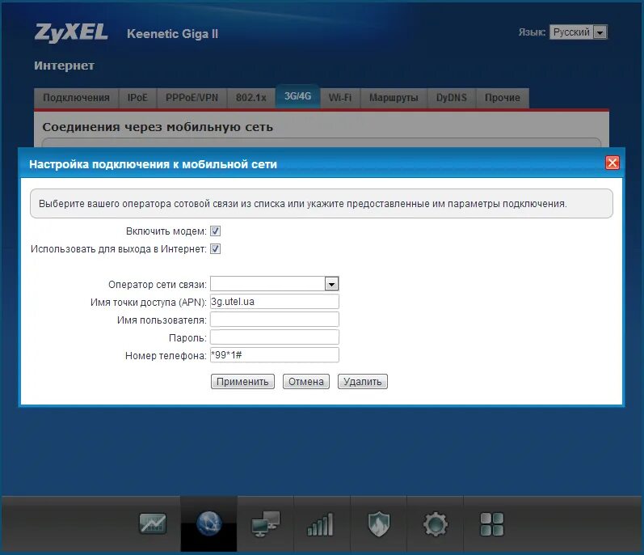This screenshot has width=644, height=555.
Task: Open the system settings gear icon
Action: 435,524
